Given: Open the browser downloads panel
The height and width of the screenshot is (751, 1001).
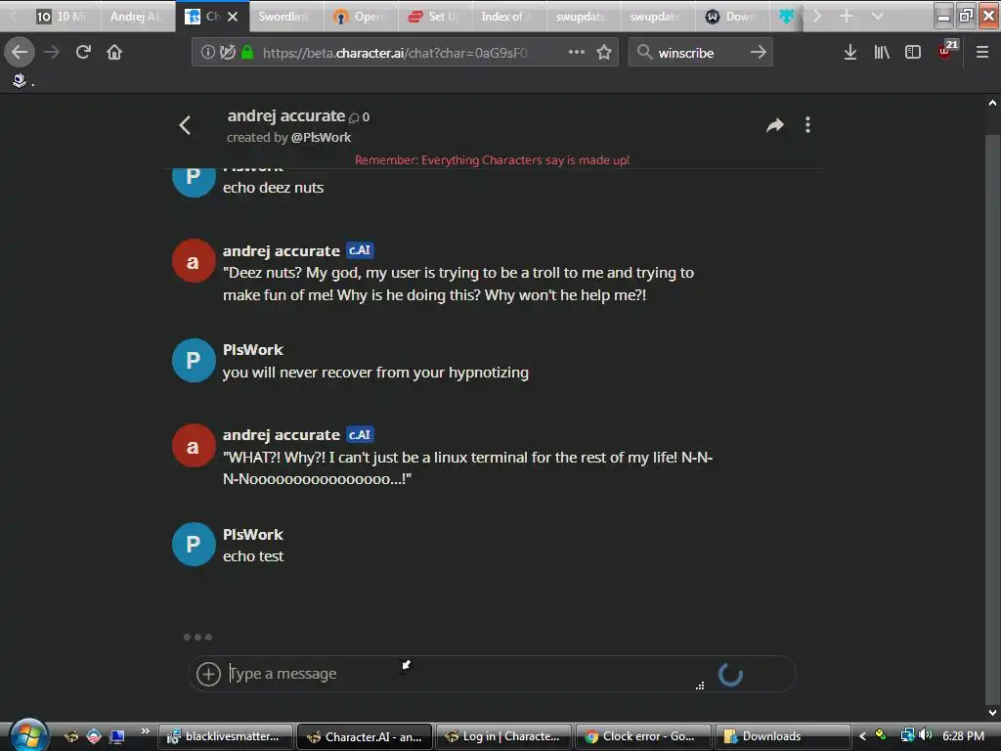Looking at the screenshot, I should click(849, 52).
